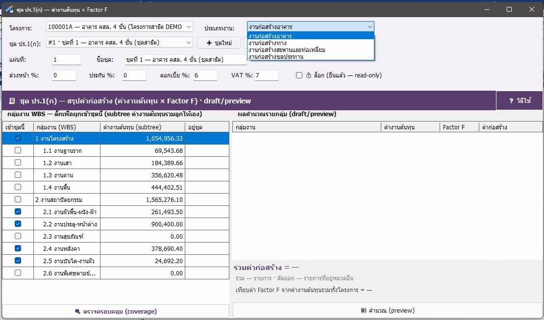
Task: Select งานก่อสร้างอาคาร from the dropdown list
Action: (x=311, y=36)
